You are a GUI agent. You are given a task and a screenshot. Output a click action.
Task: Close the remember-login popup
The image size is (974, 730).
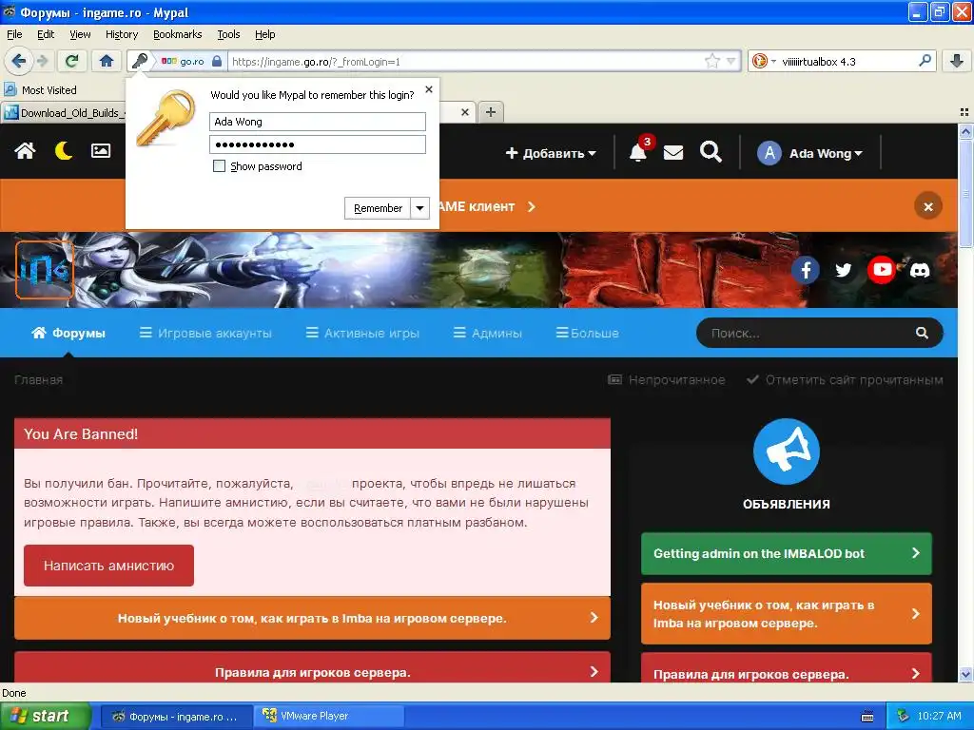pyautogui.click(x=429, y=89)
